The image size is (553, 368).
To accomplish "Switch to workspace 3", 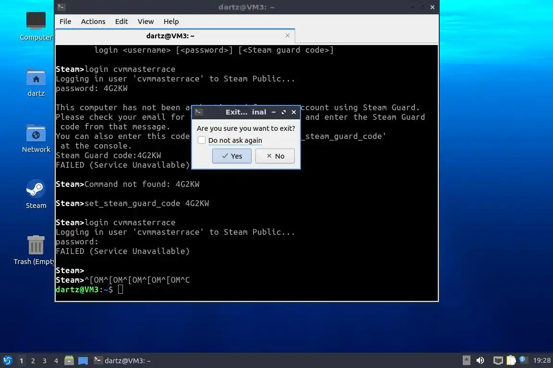I will coord(45,361).
